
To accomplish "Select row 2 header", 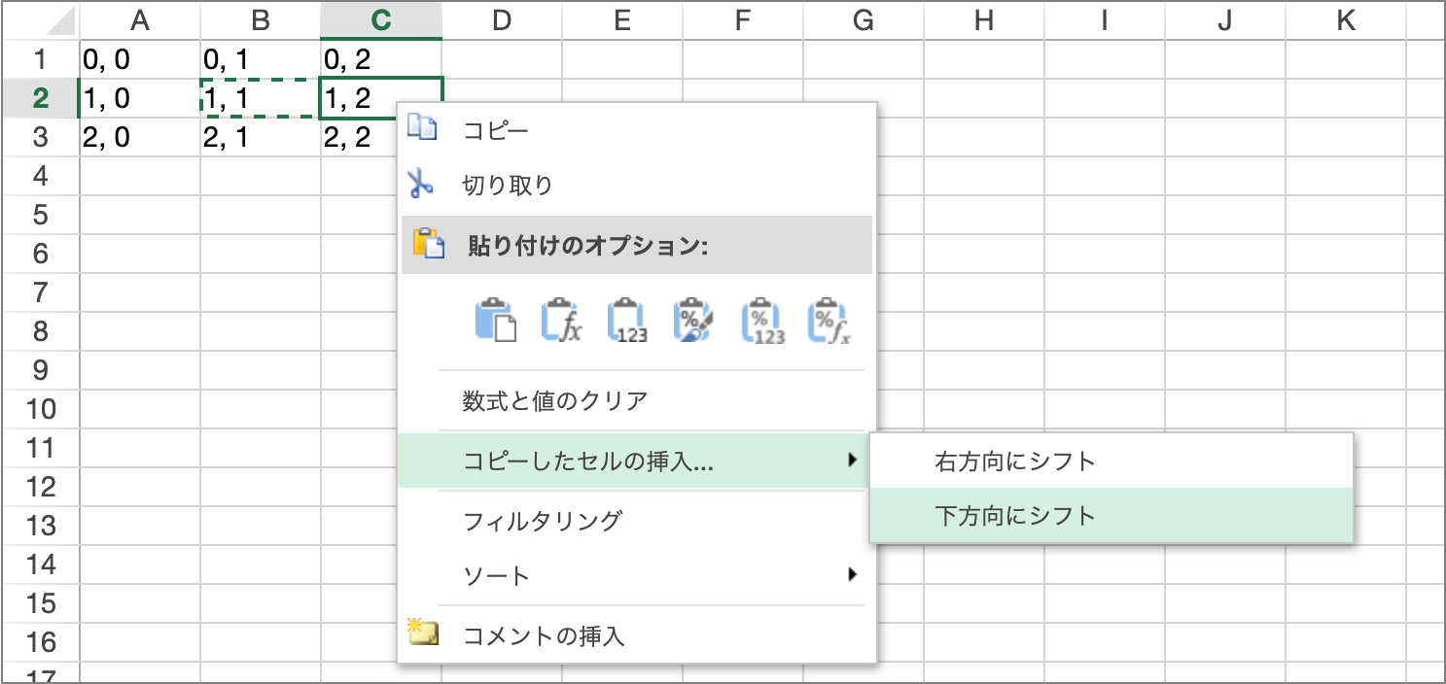I will point(41,98).
